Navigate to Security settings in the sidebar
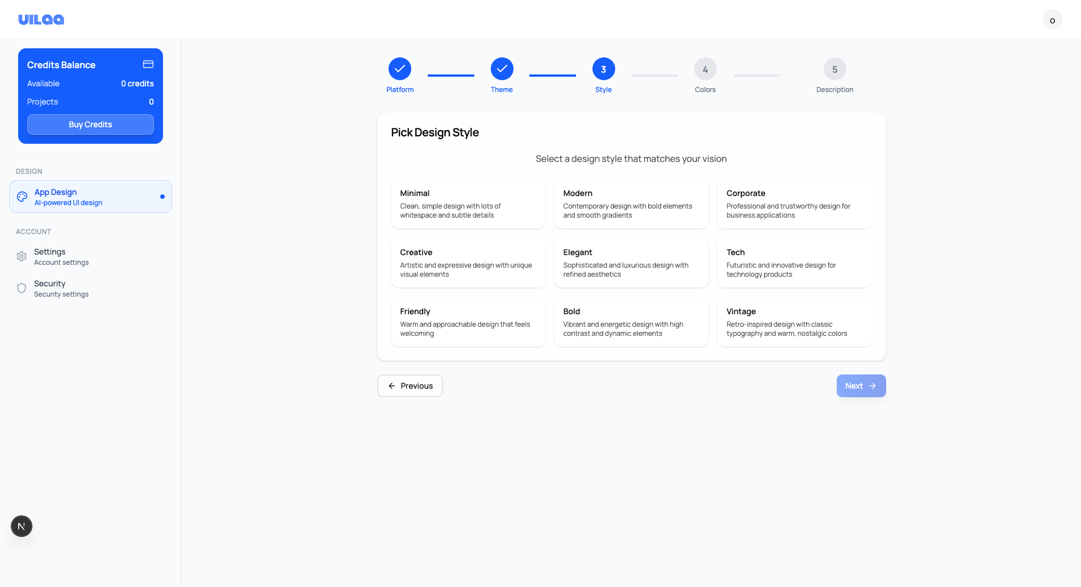 pos(61,288)
